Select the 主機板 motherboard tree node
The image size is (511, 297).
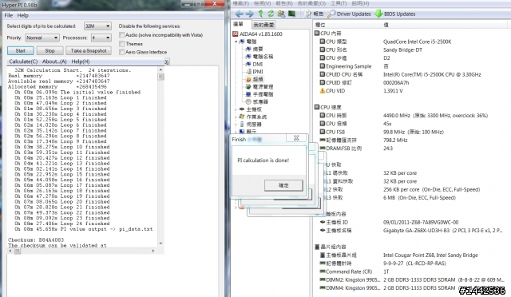(x=250, y=109)
